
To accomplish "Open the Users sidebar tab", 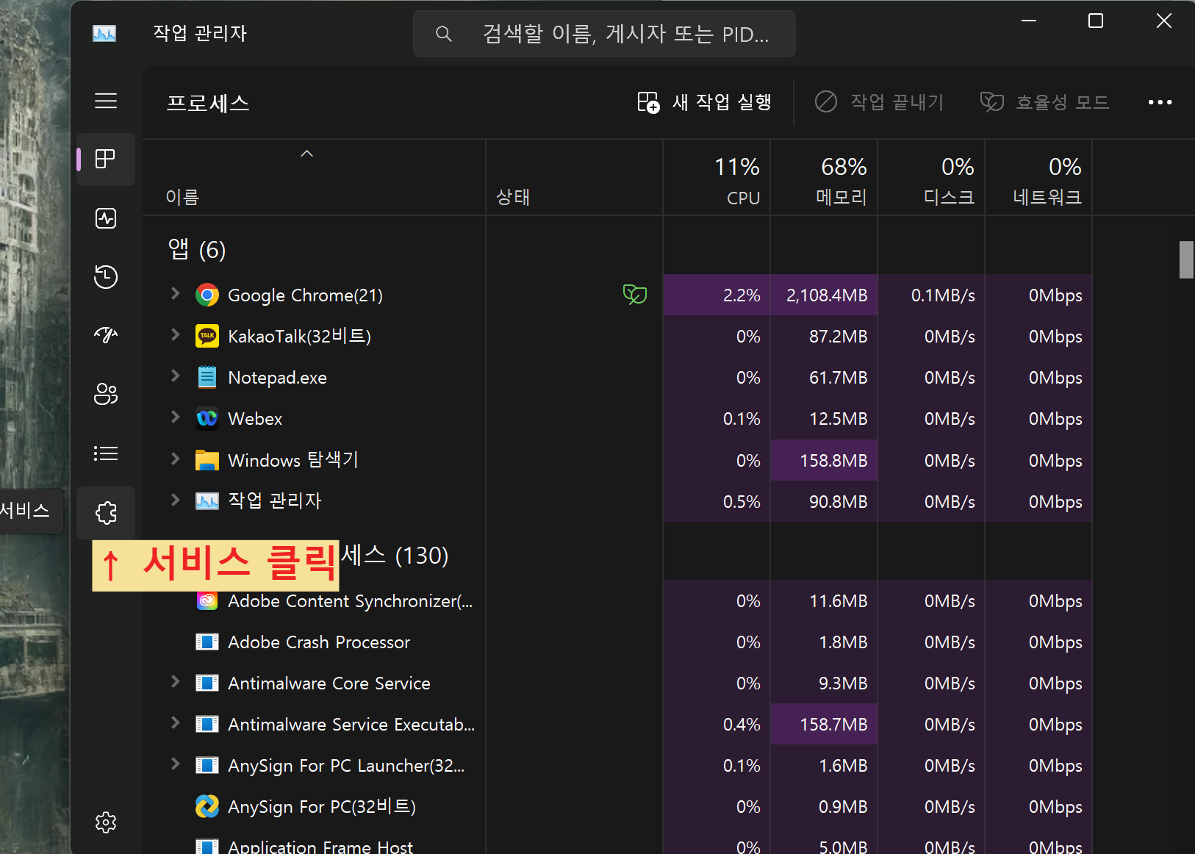I will tap(106, 394).
